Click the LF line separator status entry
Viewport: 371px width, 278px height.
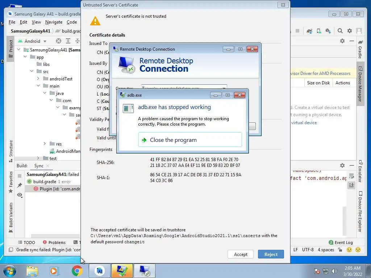[296, 250]
